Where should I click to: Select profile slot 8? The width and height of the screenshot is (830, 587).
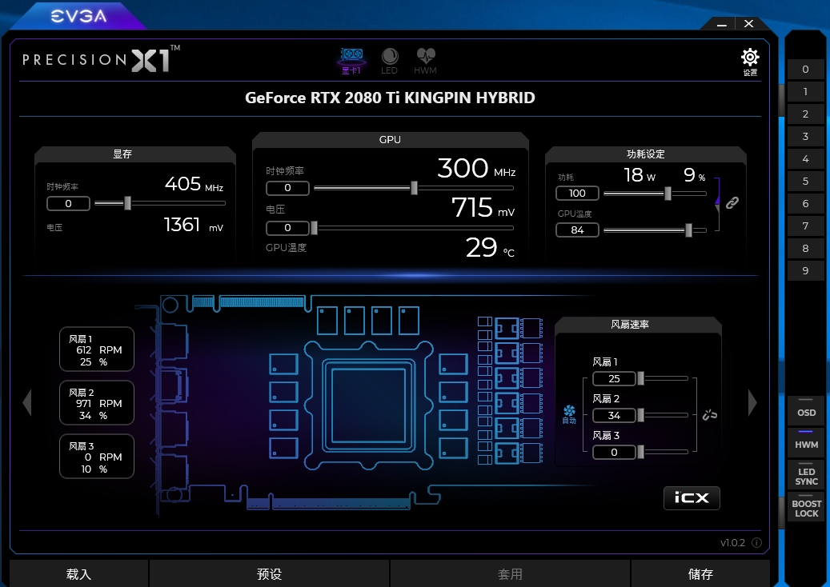click(x=805, y=248)
